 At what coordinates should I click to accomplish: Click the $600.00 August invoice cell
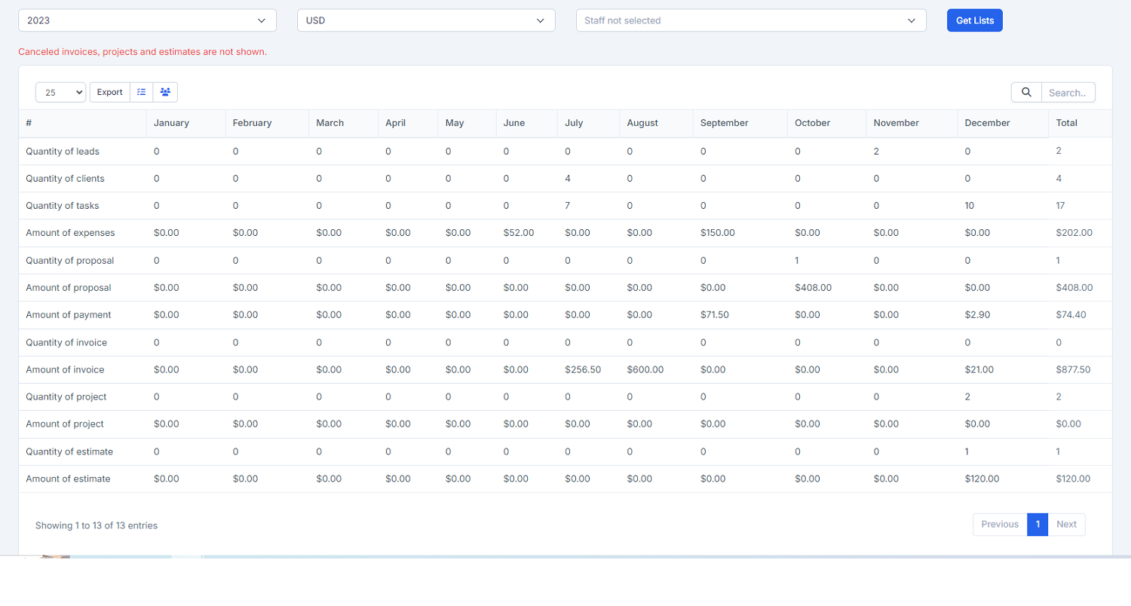click(645, 370)
